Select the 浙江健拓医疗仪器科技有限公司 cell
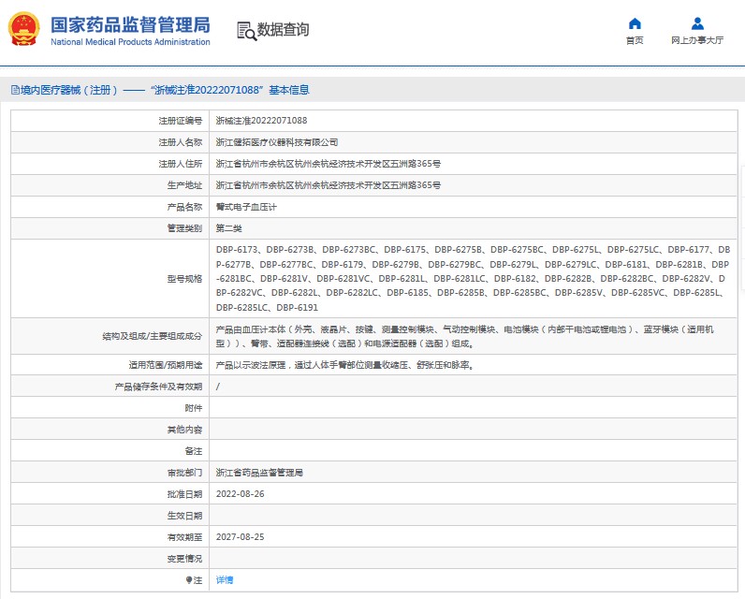The height and width of the screenshot is (599, 745). point(276,142)
